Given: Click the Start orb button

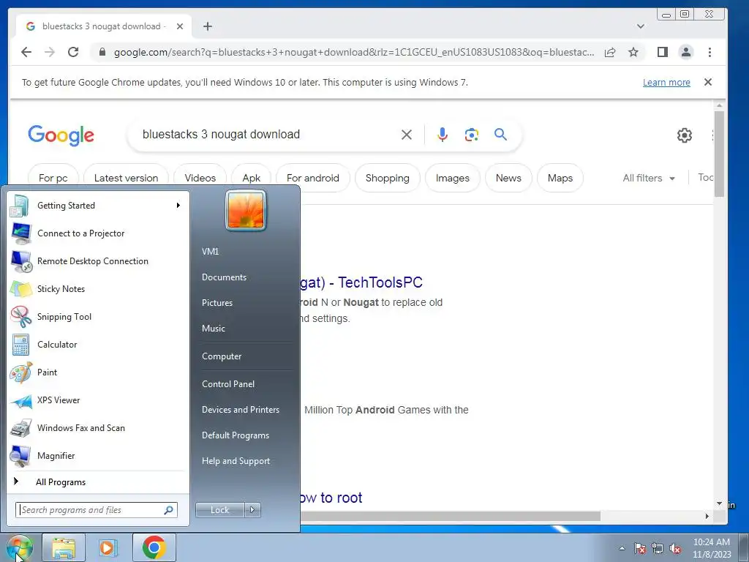Looking at the screenshot, I should pyautogui.click(x=19, y=547).
